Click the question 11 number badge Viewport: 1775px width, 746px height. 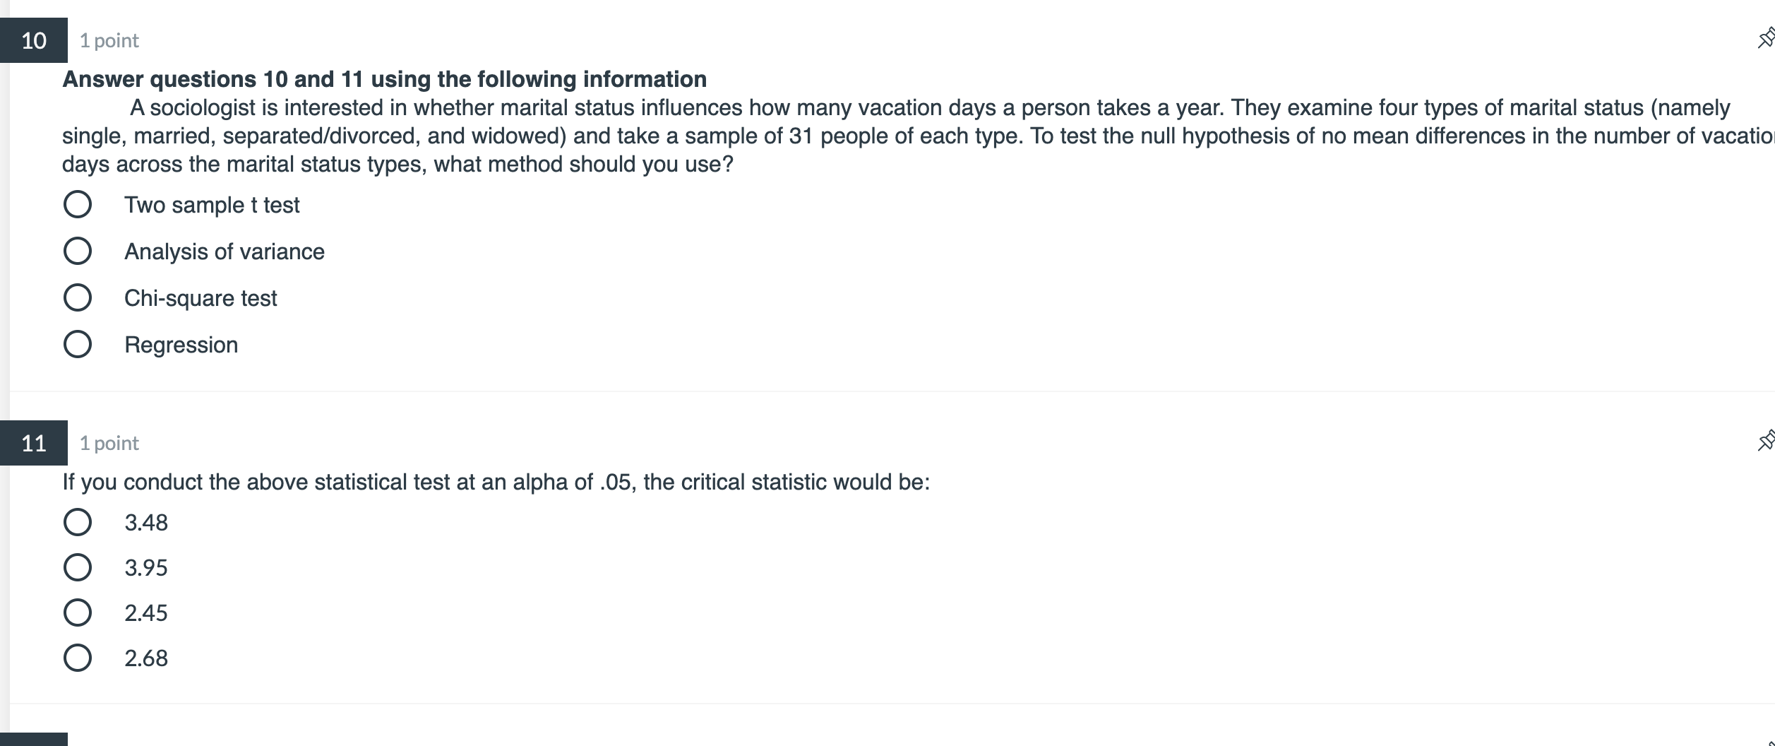coord(34,443)
